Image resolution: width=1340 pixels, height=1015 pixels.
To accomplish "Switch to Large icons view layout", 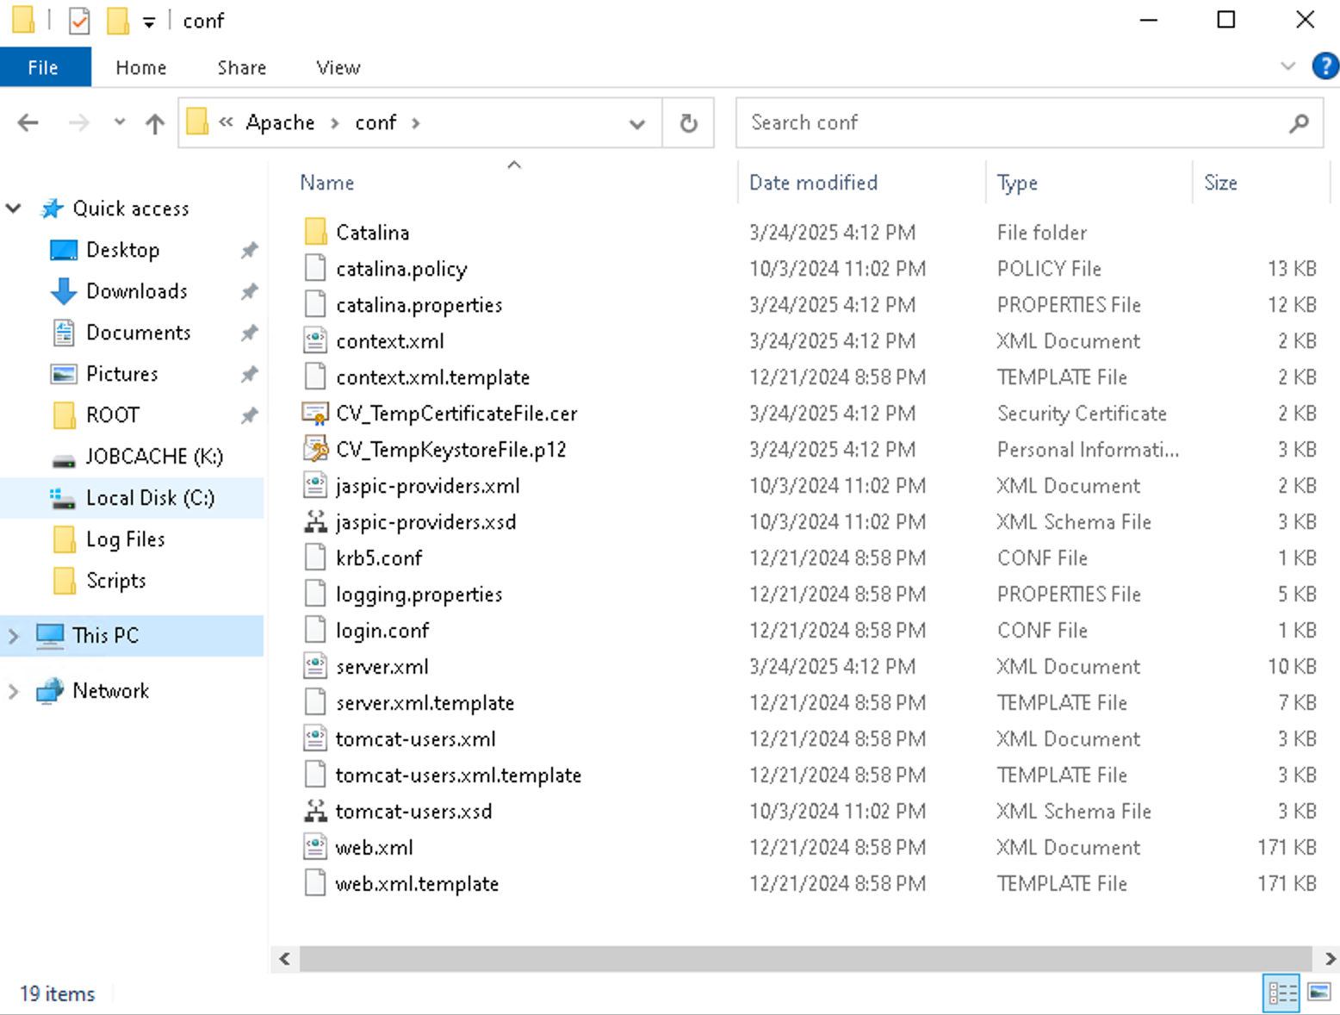I will tap(1319, 993).
